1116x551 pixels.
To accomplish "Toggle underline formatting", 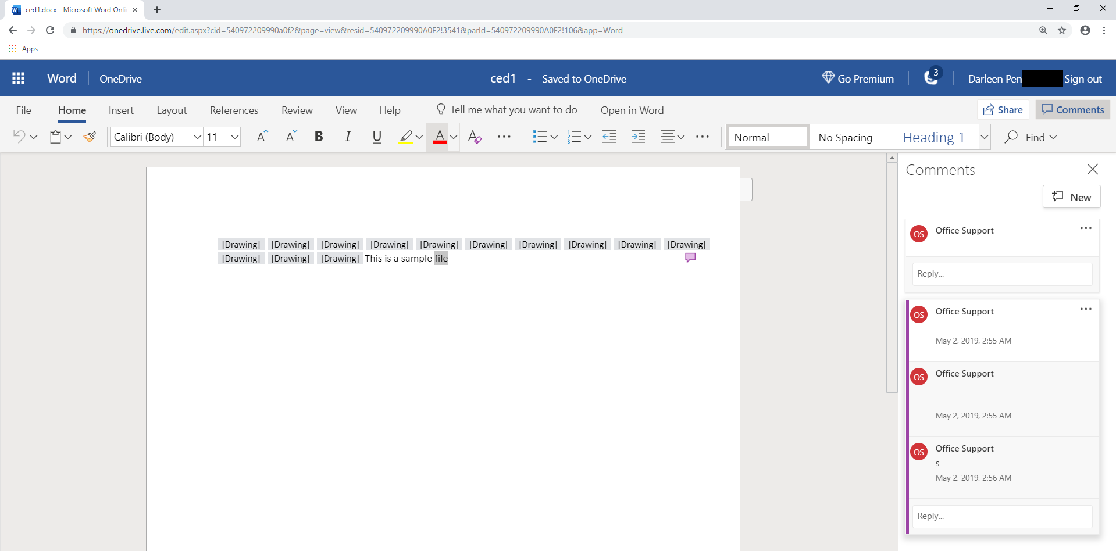I will [377, 137].
